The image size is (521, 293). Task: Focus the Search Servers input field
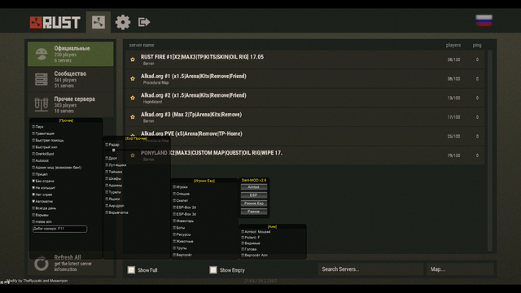click(x=371, y=269)
